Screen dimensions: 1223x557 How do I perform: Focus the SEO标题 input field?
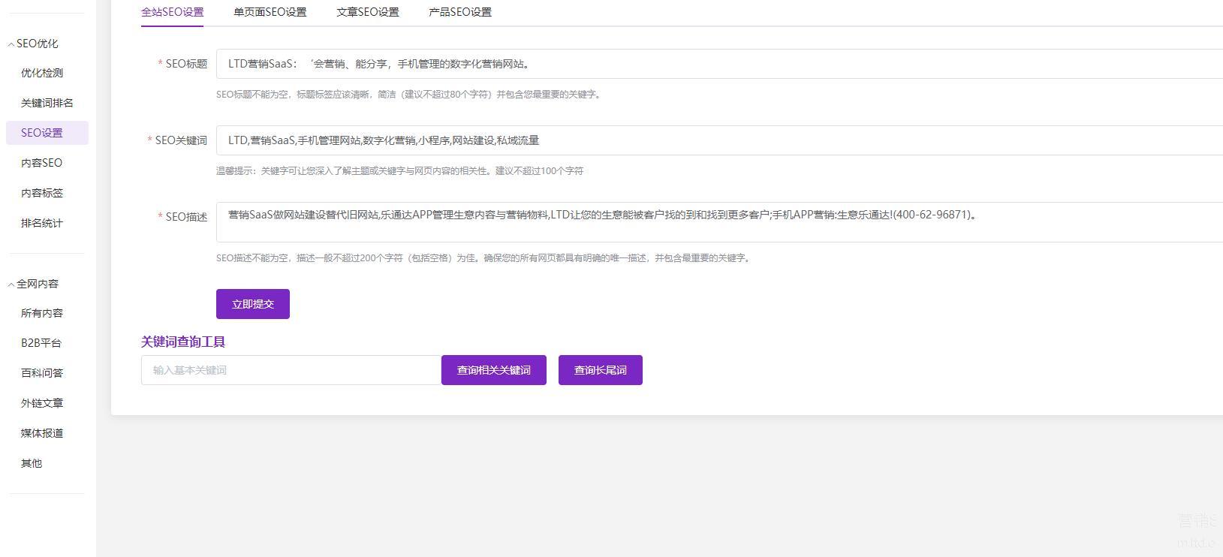pyautogui.click(x=719, y=64)
